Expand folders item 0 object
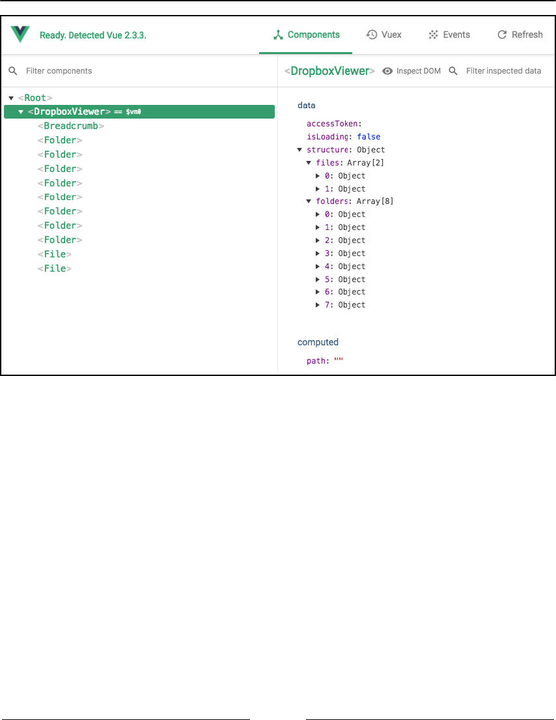Viewport: 556px width, 720px height. click(318, 214)
